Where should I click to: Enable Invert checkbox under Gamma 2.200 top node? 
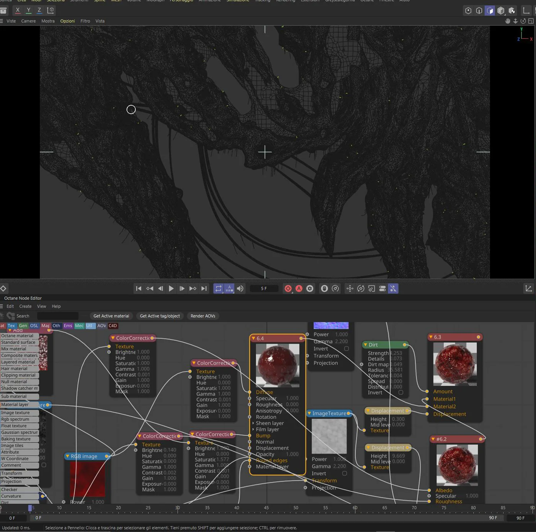(346, 349)
